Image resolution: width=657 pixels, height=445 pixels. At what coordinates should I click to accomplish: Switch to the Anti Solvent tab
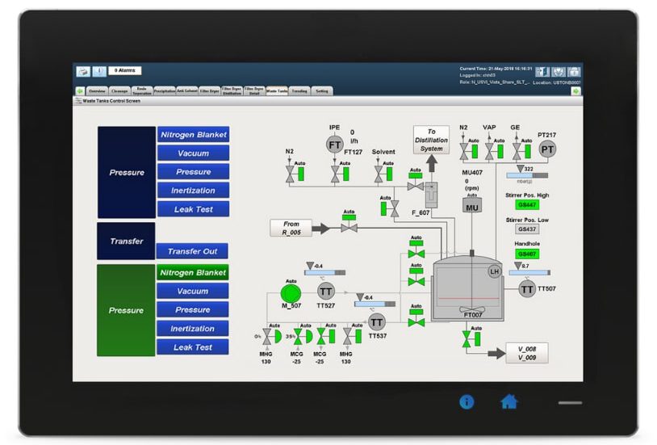tap(187, 91)
